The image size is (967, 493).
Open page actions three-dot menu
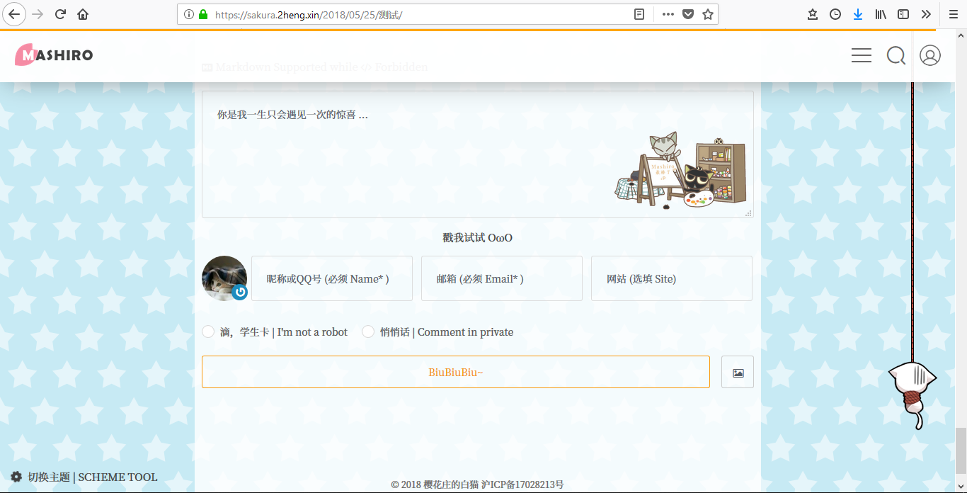(x=668, y=14)
